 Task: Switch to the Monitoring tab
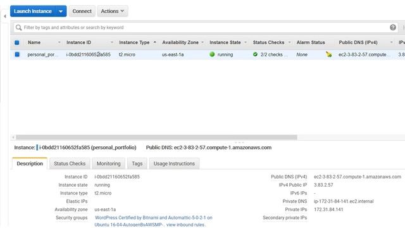[x=108, y=163]
